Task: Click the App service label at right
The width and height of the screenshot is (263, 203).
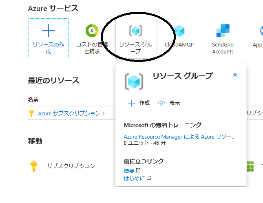Action: click(x=257, y=45)
